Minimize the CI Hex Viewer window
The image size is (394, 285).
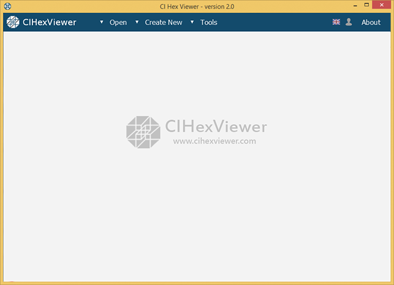[355, 6]
